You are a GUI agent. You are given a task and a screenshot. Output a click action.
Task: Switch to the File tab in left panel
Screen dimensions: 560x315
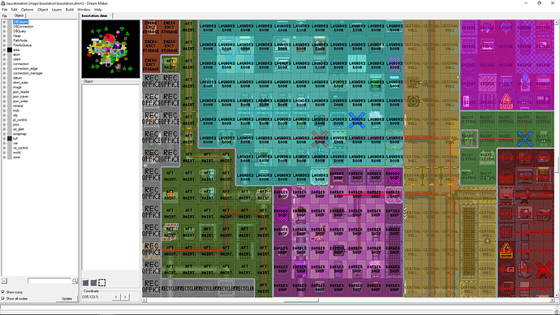[5, 16]
